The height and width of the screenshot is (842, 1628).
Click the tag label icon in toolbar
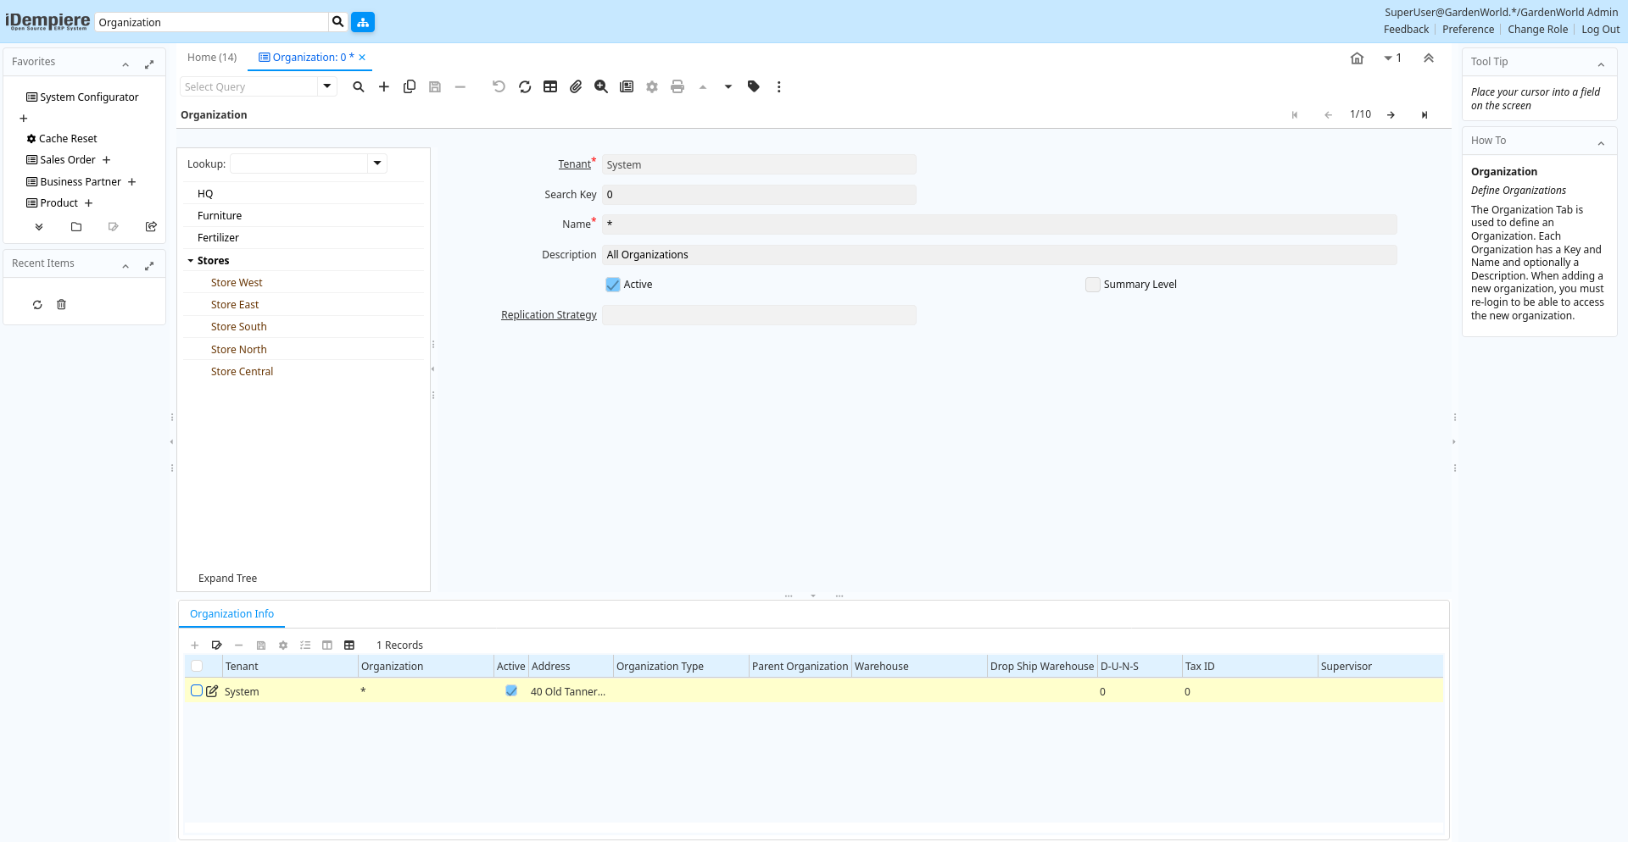pyautogui.click(x=753, y=86)
